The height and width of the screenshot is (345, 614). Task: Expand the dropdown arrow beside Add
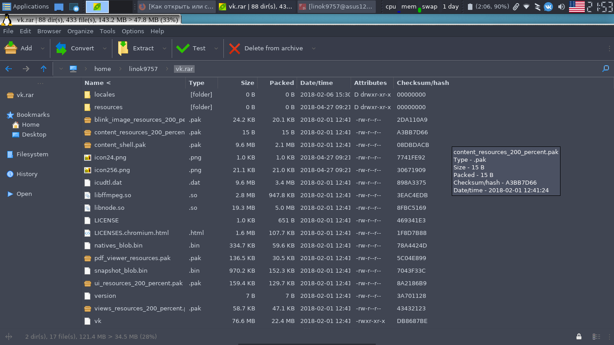coord(43,49)
